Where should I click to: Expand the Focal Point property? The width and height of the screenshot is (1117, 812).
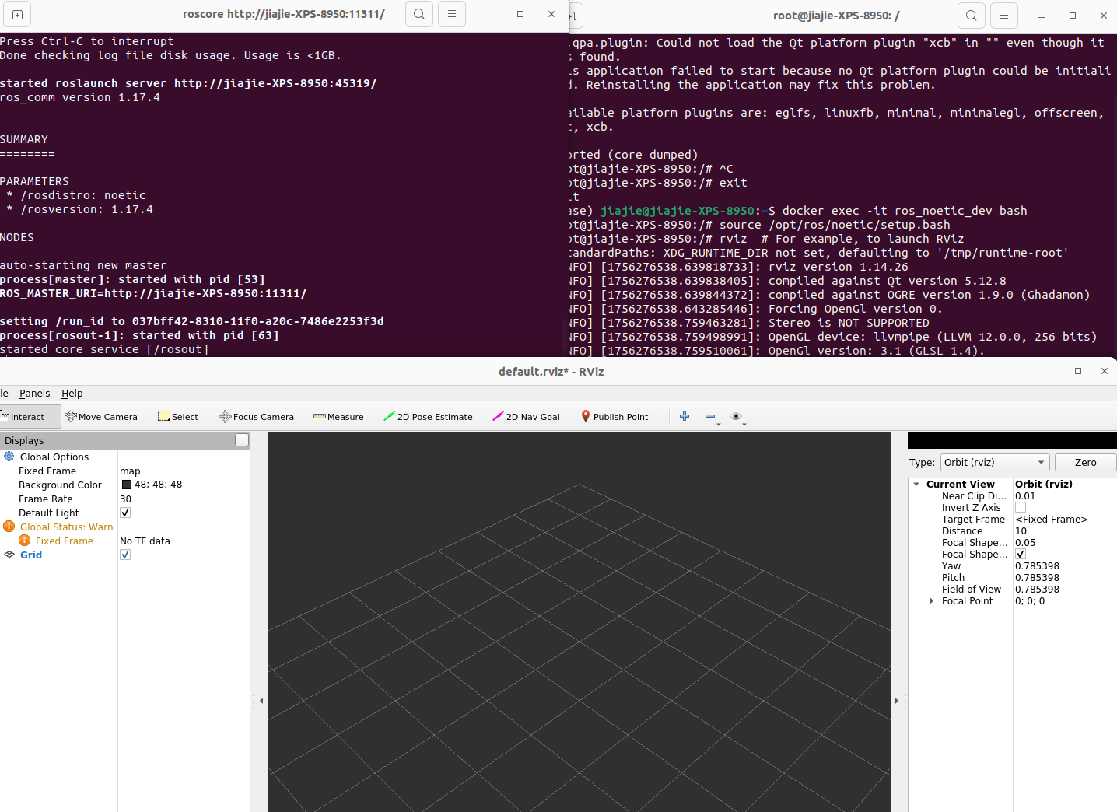[932, 600]
